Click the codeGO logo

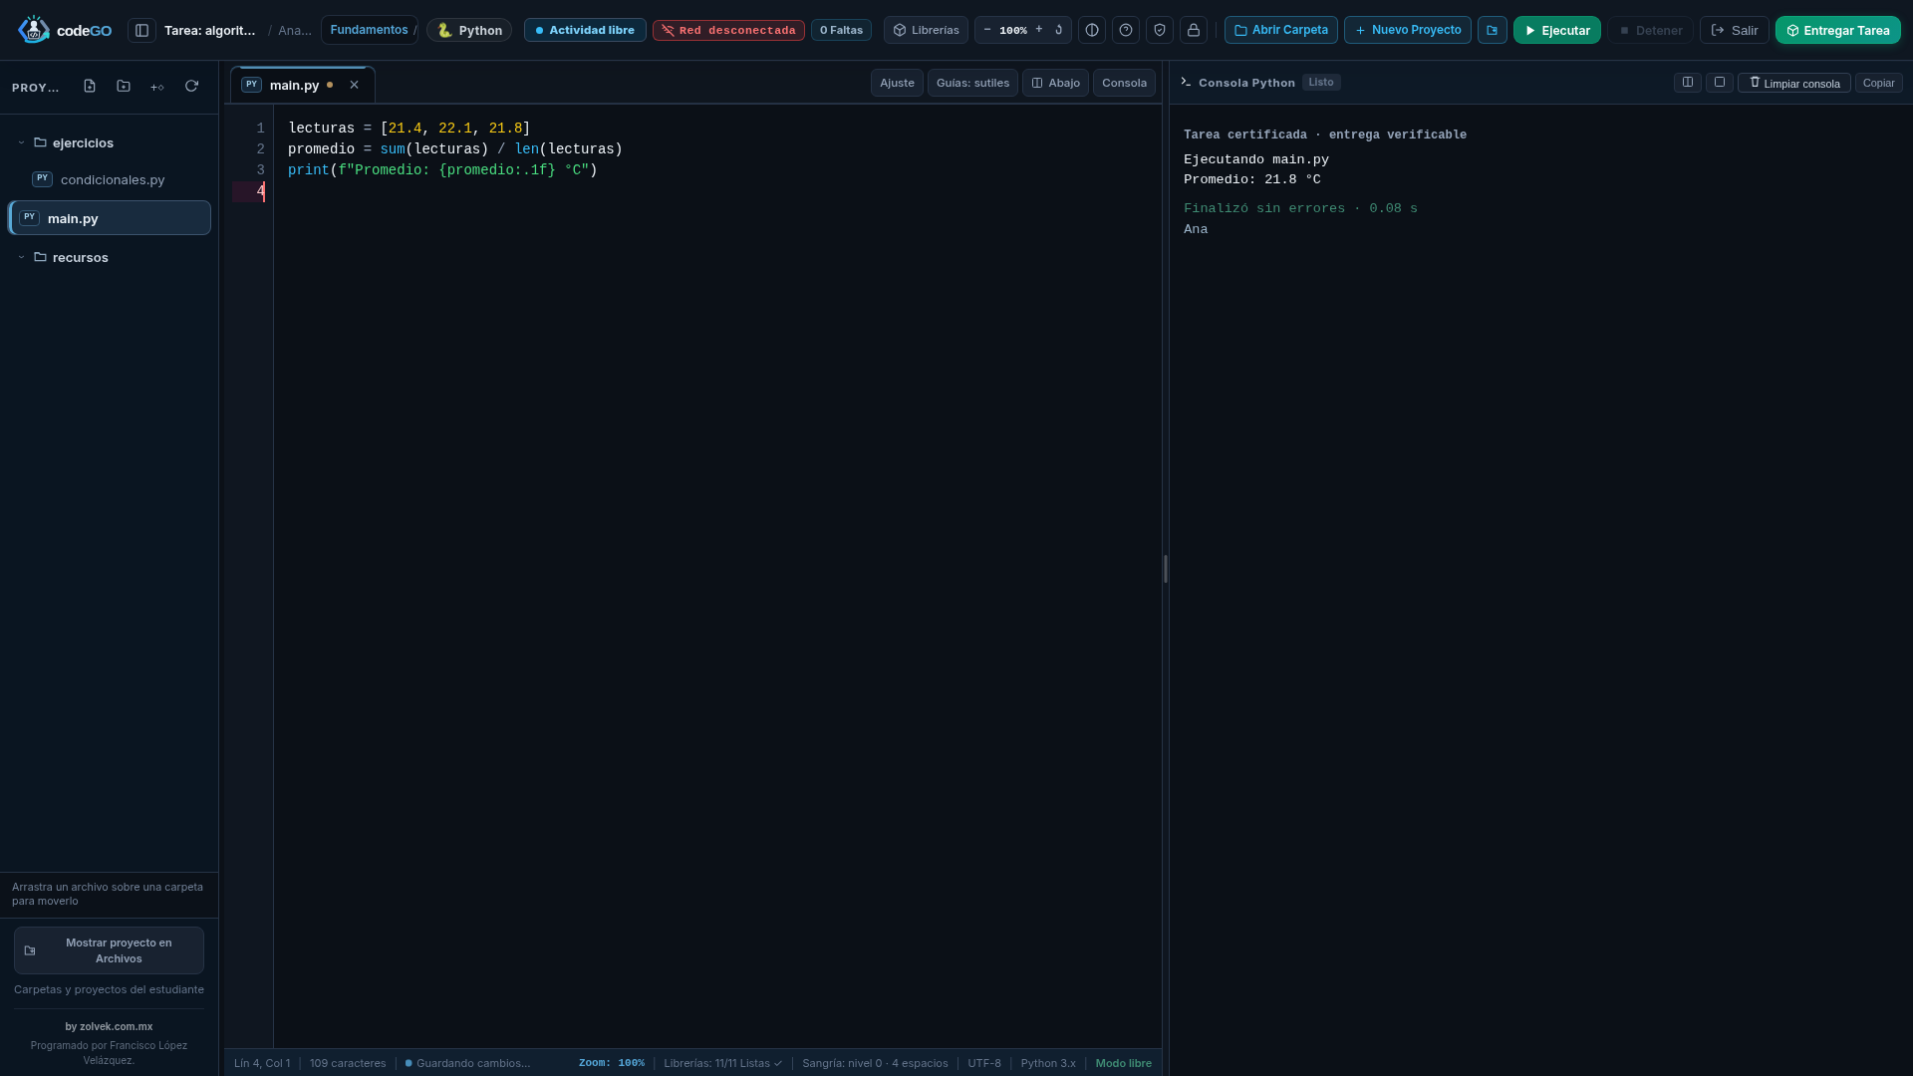[x=65, y=30]
